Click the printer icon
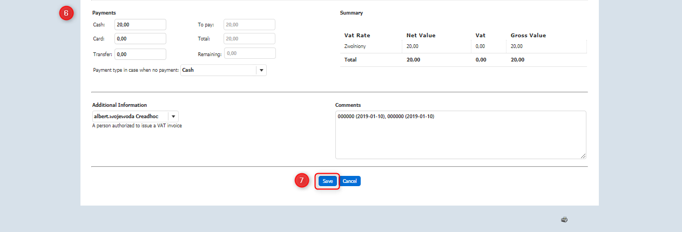 coord(564,220)
